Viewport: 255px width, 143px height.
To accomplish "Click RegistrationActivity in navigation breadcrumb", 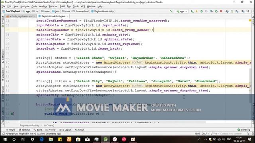I will pyautogui.click(x=102, y=11).
